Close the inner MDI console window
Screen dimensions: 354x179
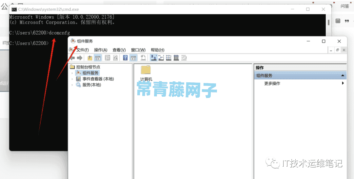point(344,50)
